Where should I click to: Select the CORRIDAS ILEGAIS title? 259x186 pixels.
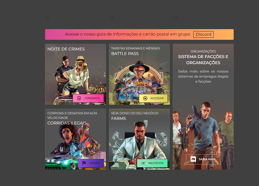click(67, 123)
